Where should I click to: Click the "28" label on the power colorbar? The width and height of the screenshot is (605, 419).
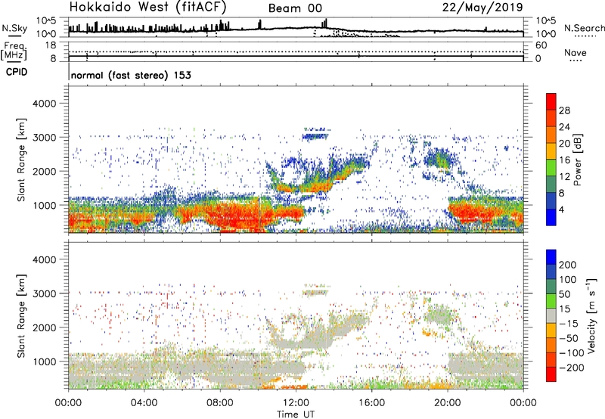click(x=564, y=110)
